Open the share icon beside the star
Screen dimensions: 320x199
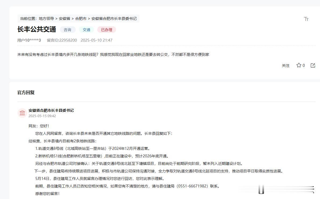313,65
